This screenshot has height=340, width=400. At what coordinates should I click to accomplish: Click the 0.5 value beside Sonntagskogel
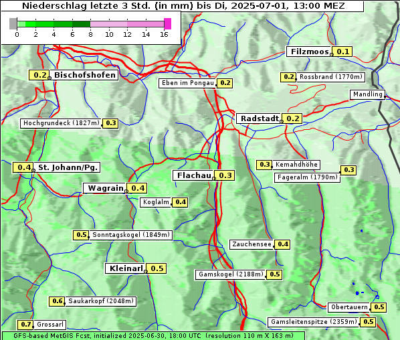[81, 235]
